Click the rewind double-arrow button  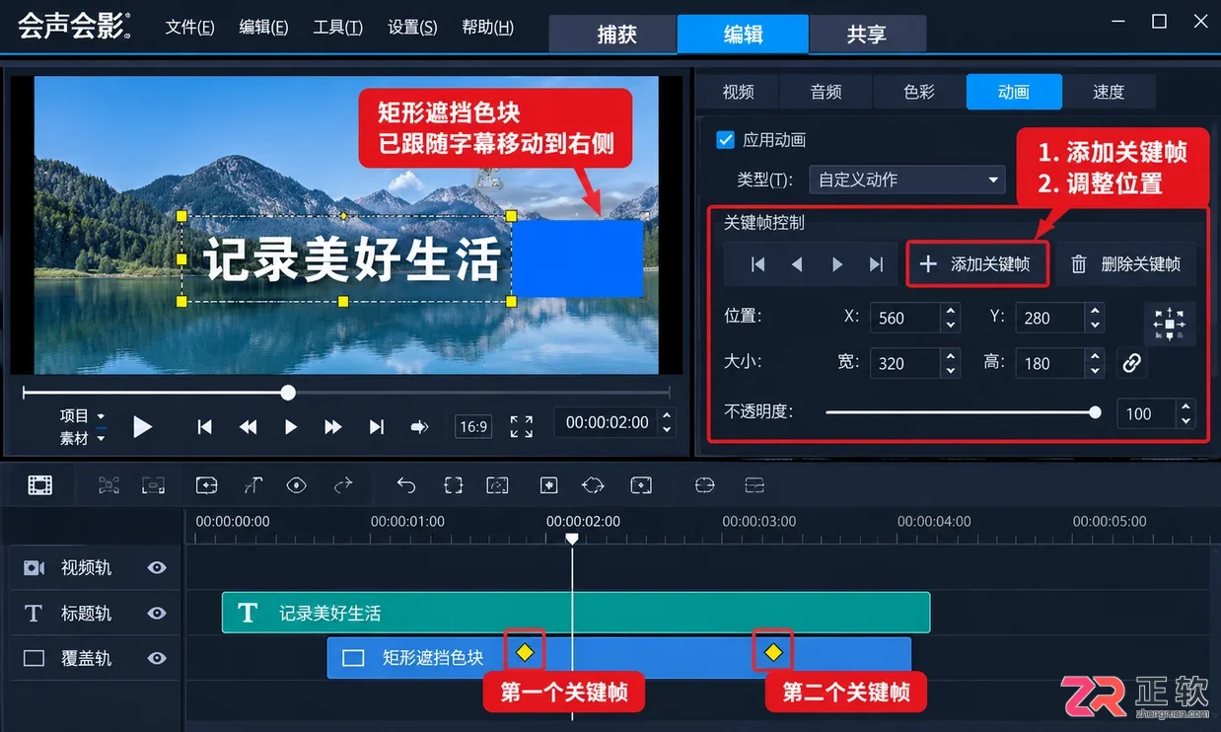(x=248, y=426)
